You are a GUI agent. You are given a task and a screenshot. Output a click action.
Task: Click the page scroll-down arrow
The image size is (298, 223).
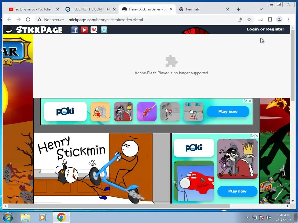292,201
